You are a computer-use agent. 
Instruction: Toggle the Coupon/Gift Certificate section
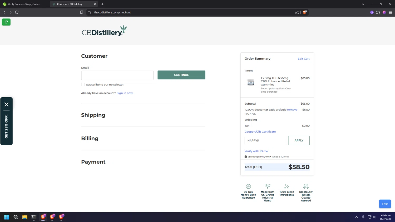click(260, 132)
